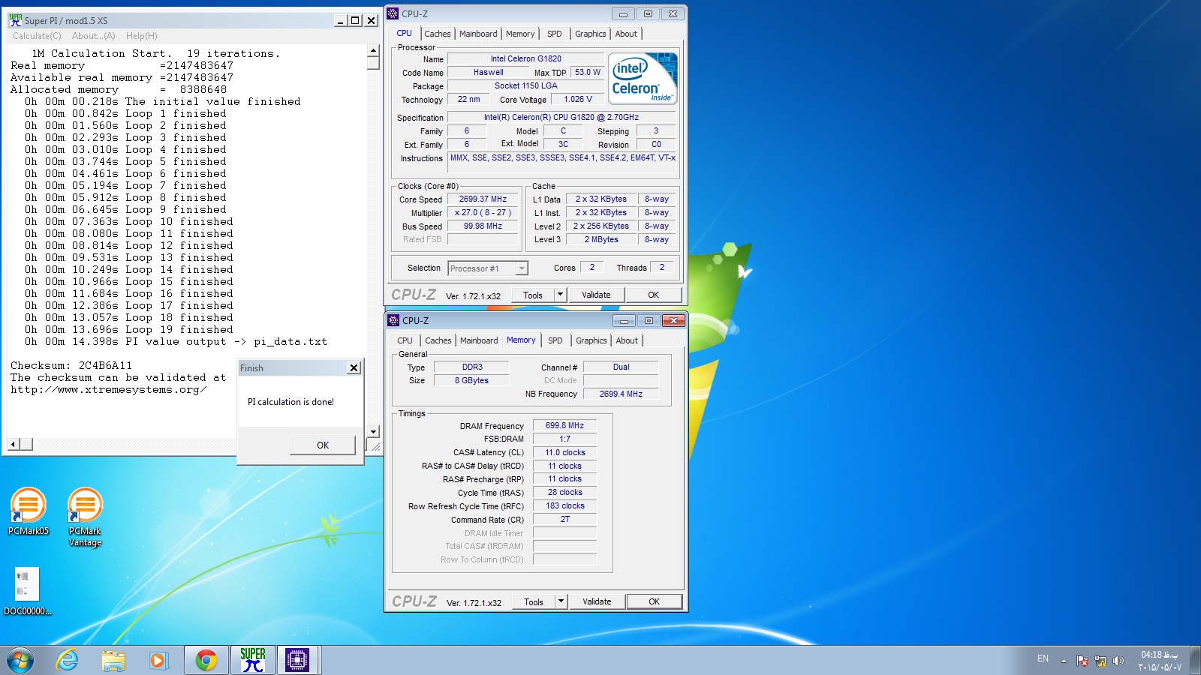
Task: Close the Finish dialog with X
Action: [x=354, y=367]
